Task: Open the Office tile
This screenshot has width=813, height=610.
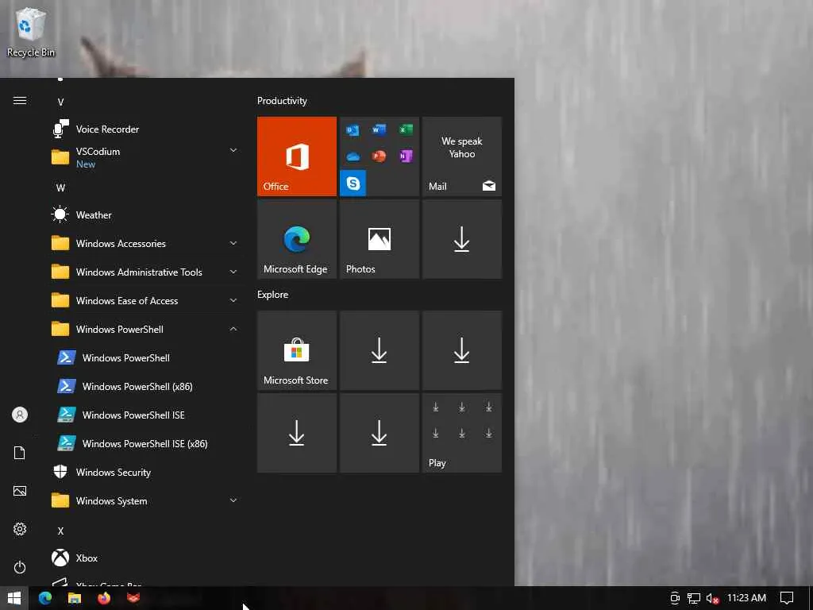Action: coord(297,156)
